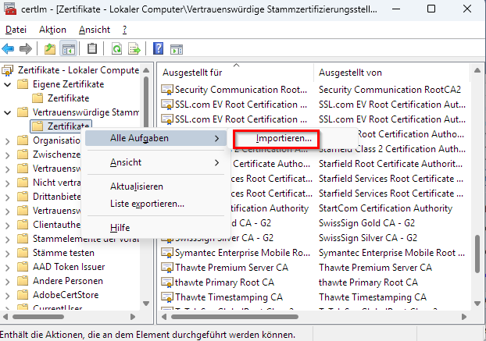Click the blue question mark Help icon
The height and width of the screenshot is (341, 486).
tap(158, 48)
